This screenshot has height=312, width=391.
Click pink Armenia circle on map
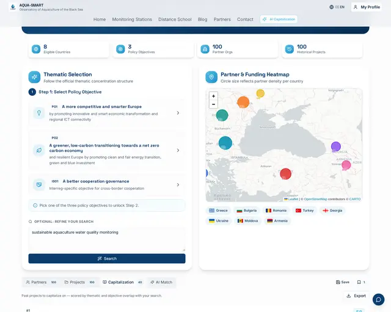[346, 165]
